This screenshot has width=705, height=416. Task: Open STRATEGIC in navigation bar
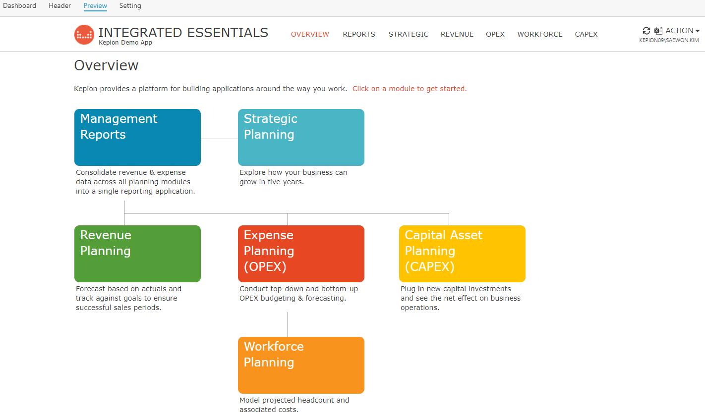pos(409,34)
